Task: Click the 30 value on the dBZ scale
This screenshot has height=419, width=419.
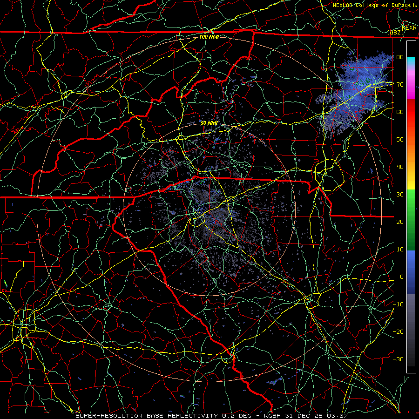Action: pos(400,195)
